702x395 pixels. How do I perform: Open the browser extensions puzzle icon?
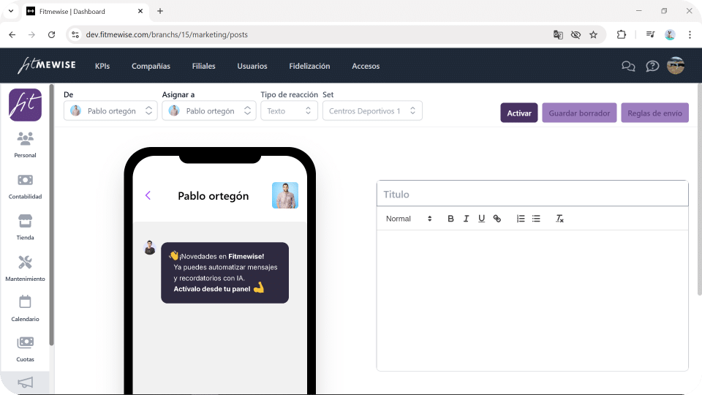point(621,34)
